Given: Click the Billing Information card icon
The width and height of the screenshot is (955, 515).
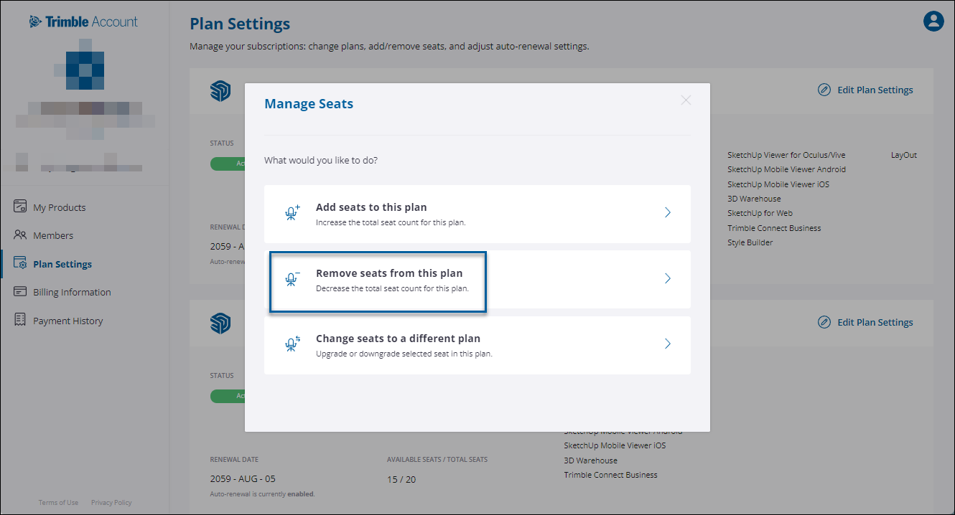Looking at the screenshot, I should pos(20,291).
